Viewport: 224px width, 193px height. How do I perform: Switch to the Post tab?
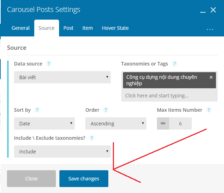(x=68, y=28)
